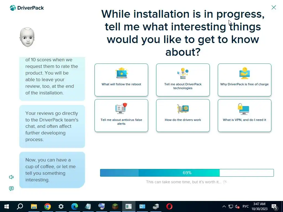Select 'Tell me about antivirus false alerts' card

pos(121,116)
